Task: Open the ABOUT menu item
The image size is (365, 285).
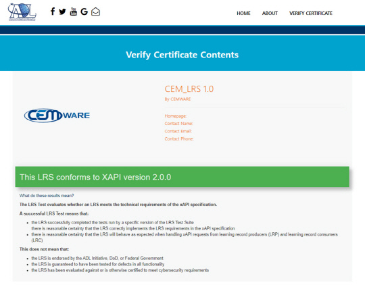Action: coord(270,14)
